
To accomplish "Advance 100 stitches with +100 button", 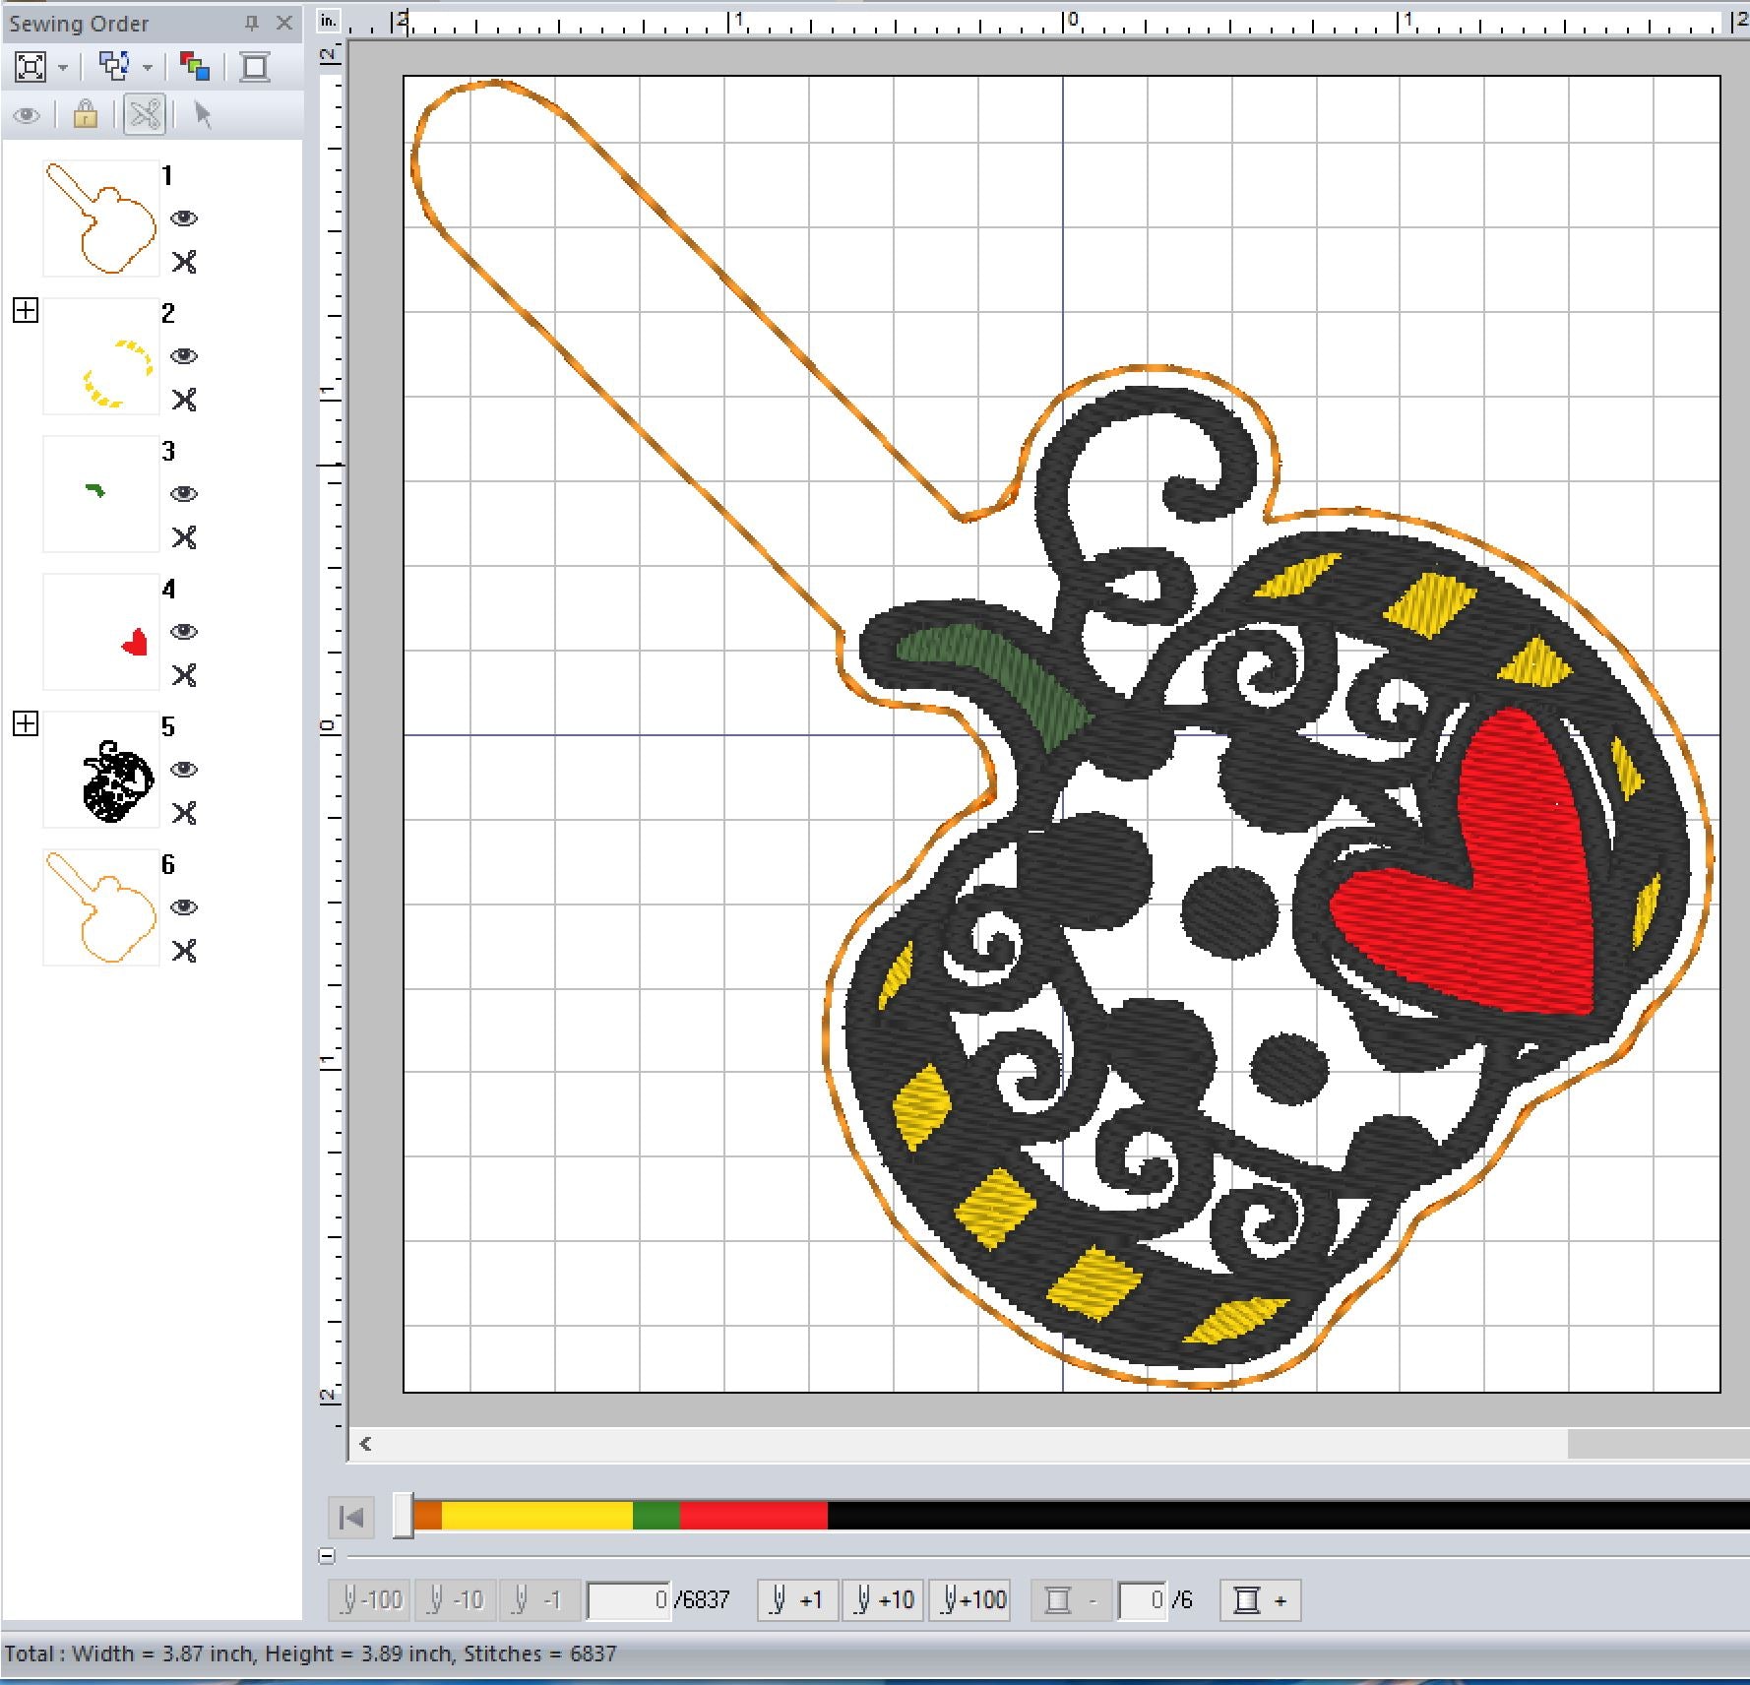I will [x=972, y=1600].
